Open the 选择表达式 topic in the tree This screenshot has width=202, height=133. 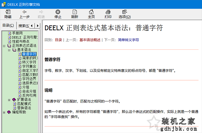30,83
